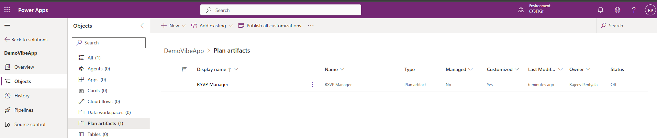Open more commands ellipsis in toolbar
The height and width of the screenshot is (138, 657).
click(x=311, y=26)
